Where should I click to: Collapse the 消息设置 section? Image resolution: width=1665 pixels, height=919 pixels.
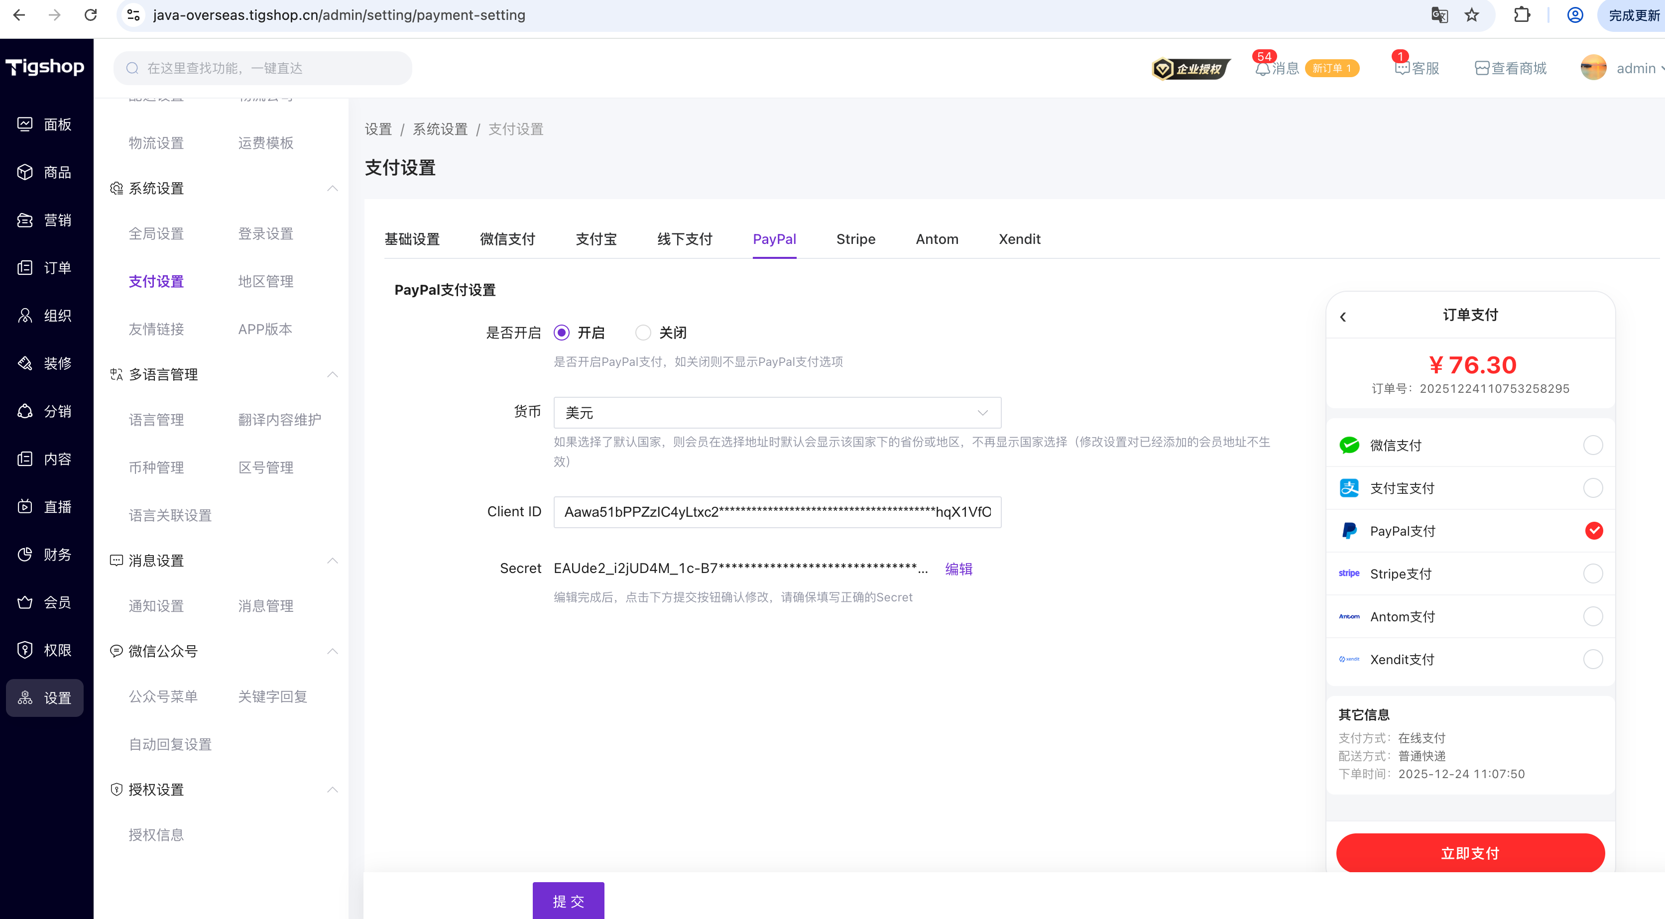pos(333,561)
